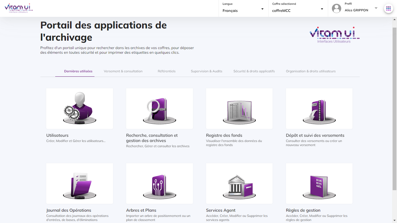Expand the Langue dropdown
Screen dimensions: 397x223
262,9
